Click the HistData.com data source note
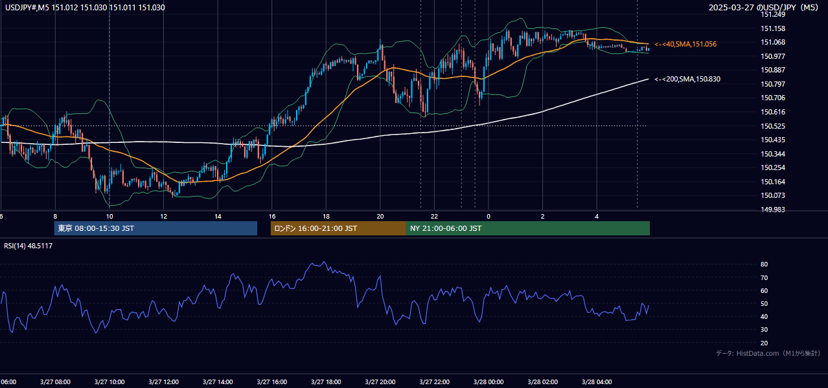The image size is (828, 388). 768,353
